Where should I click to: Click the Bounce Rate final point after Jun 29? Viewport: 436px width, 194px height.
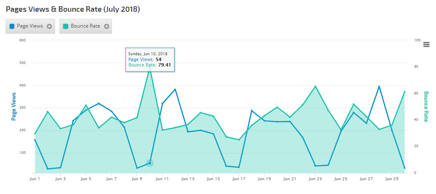pyautogui.click(x=404, y=92)
